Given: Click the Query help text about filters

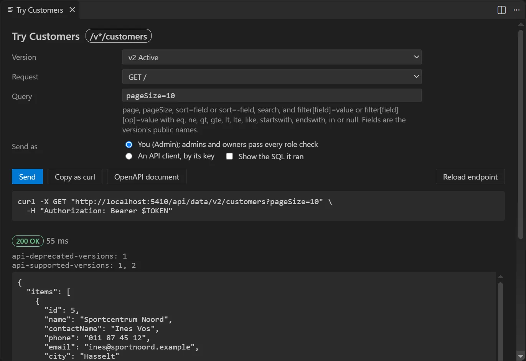Looking at the screenshot, I should [264, 120].
